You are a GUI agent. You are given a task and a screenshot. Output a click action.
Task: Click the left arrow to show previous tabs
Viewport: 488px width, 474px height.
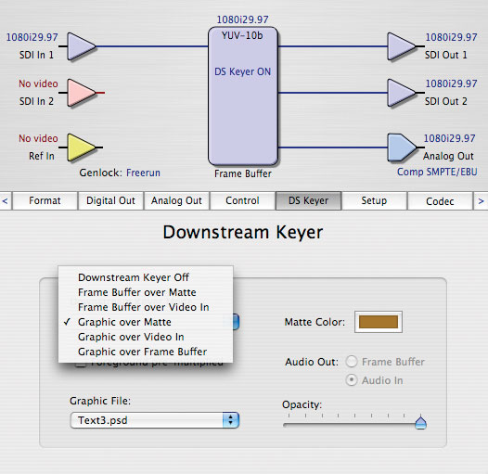tap(6, 201)
